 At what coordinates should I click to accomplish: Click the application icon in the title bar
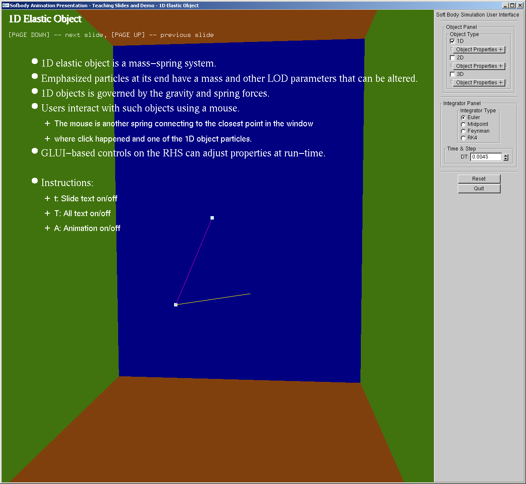pos(6,6)
